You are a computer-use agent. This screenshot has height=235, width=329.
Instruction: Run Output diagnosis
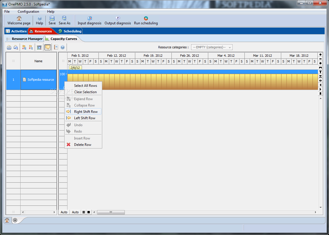118,20
